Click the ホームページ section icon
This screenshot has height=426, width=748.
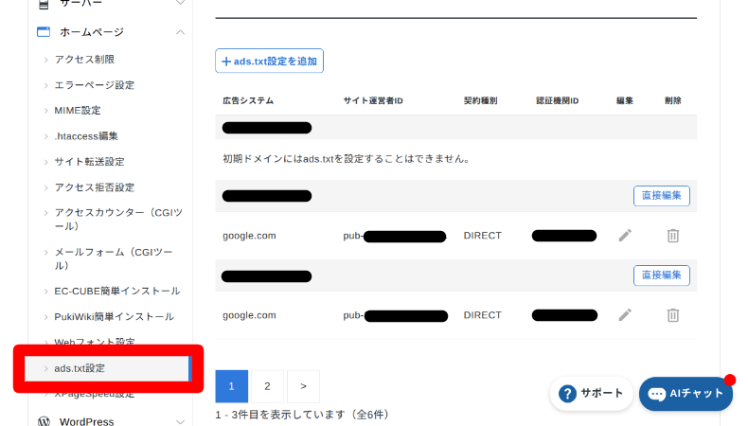coord(44,32)
